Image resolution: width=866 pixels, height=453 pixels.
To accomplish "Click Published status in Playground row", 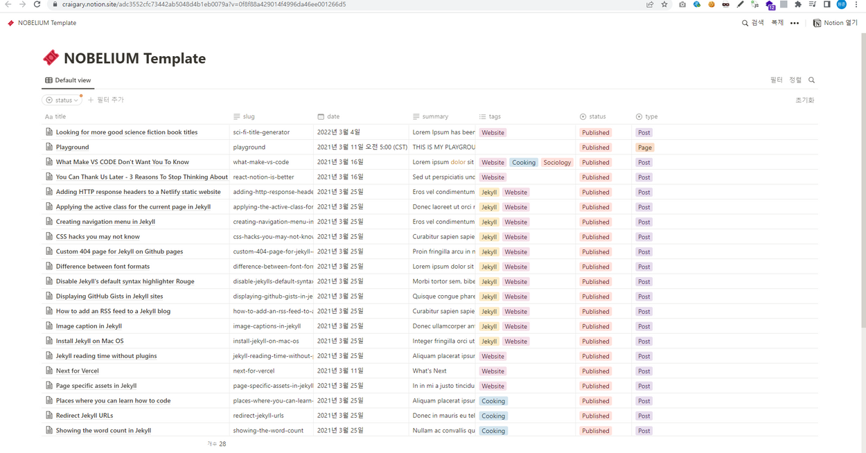I will 595,148.
